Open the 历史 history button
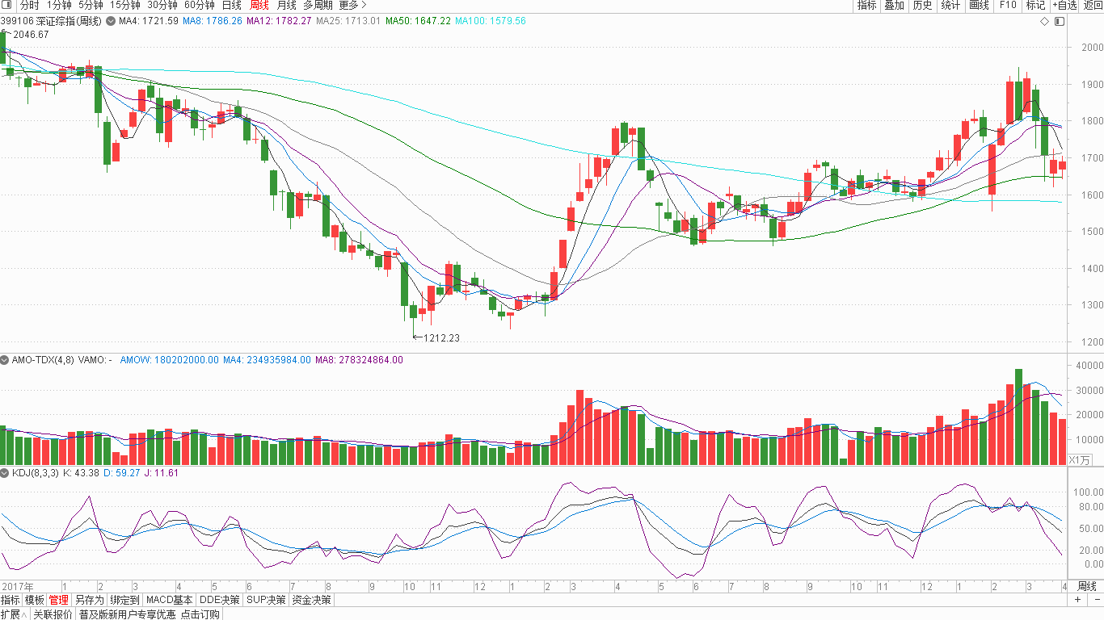The height and width of the screenshot is (620, 1104). point(922,6)
